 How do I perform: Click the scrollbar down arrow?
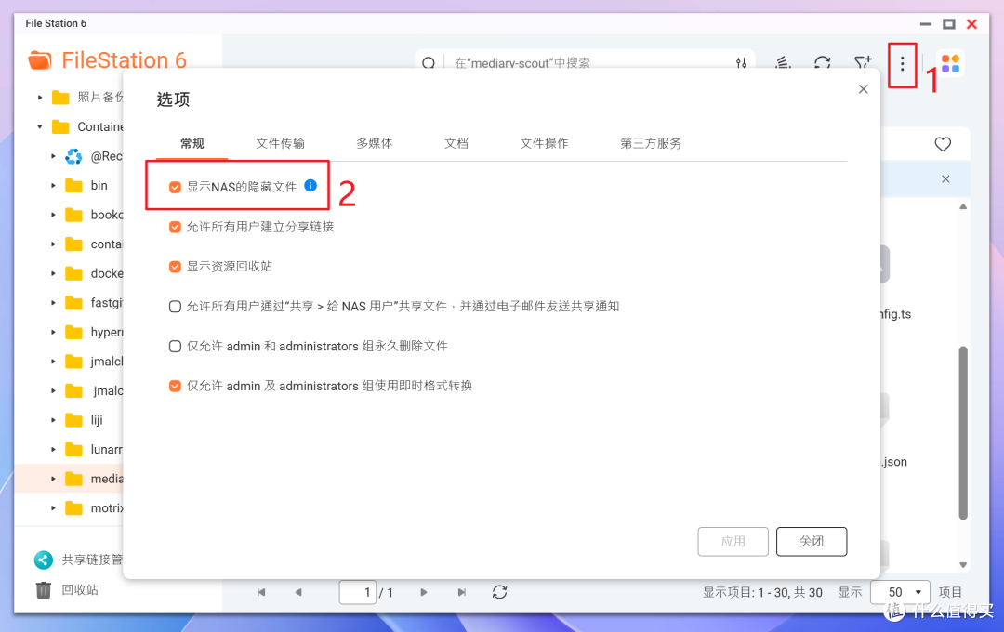point(963,565)
